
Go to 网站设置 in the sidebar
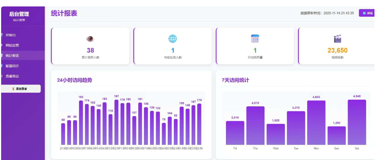pyautogui.click(x=12, y=45)
